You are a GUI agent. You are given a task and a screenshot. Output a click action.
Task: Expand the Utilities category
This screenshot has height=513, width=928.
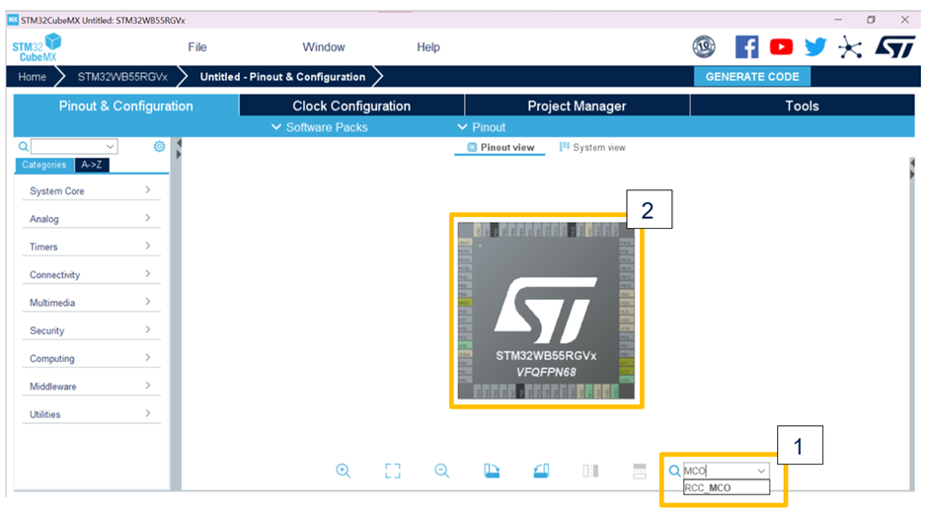(91, 414)
